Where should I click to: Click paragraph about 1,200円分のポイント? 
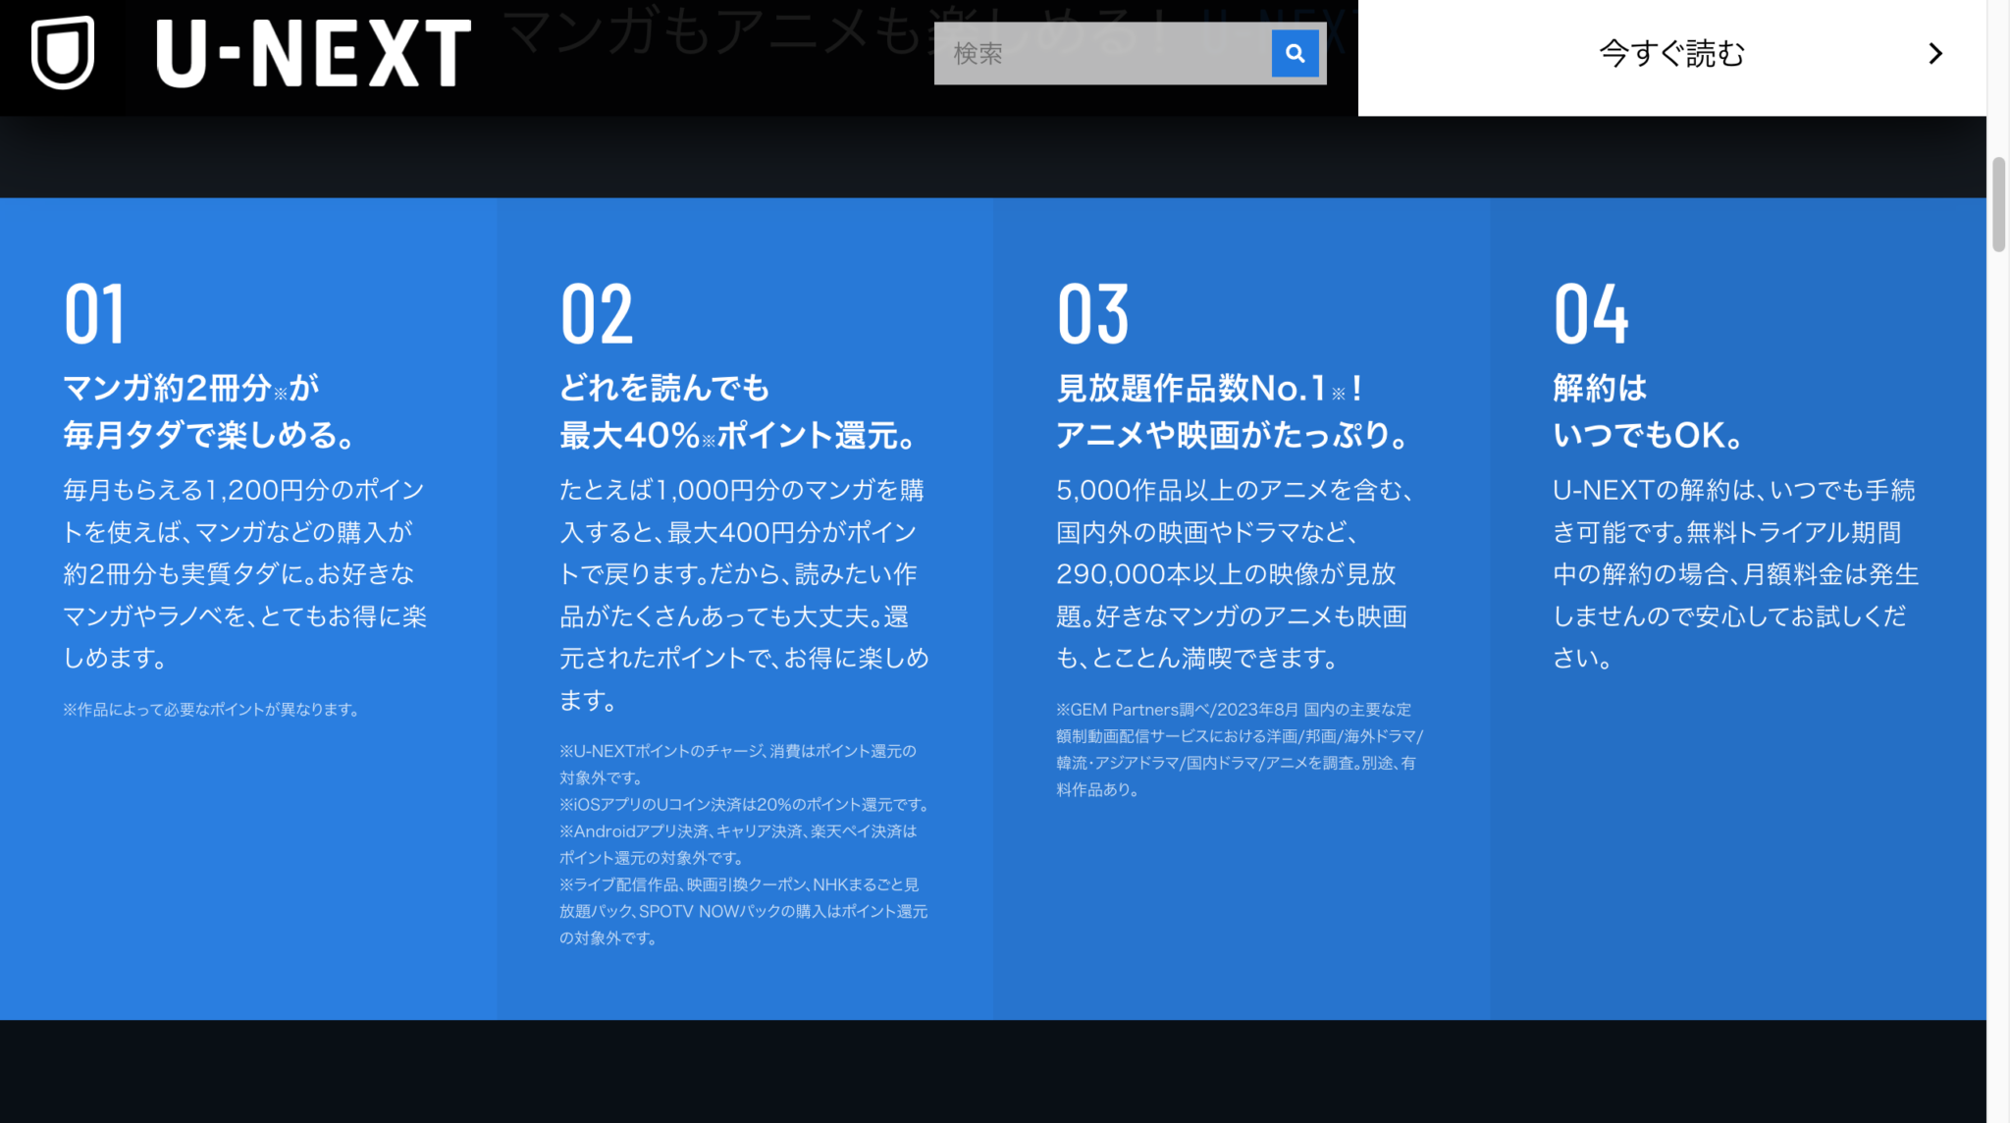pyautogui.click(x=245, y=573)
